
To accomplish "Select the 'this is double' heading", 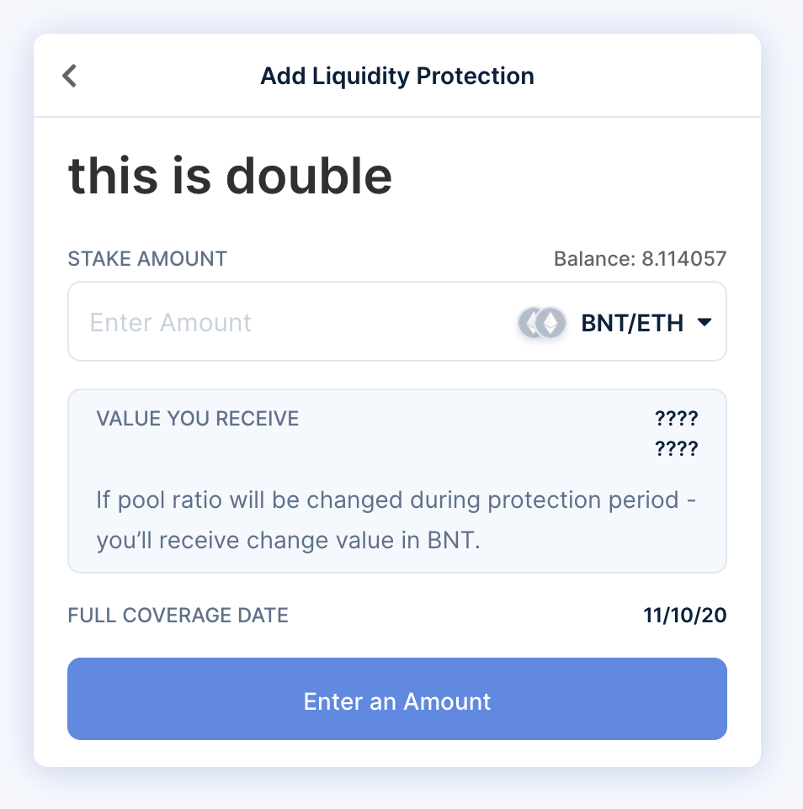I will (230, 175).
